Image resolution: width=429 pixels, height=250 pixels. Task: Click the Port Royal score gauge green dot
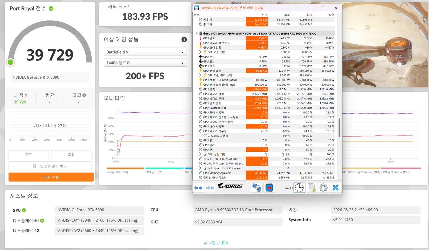click(11, 62)
